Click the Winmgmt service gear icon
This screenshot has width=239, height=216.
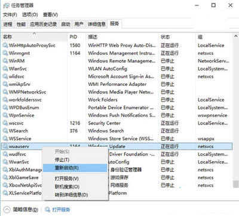(x=5, y=53)
